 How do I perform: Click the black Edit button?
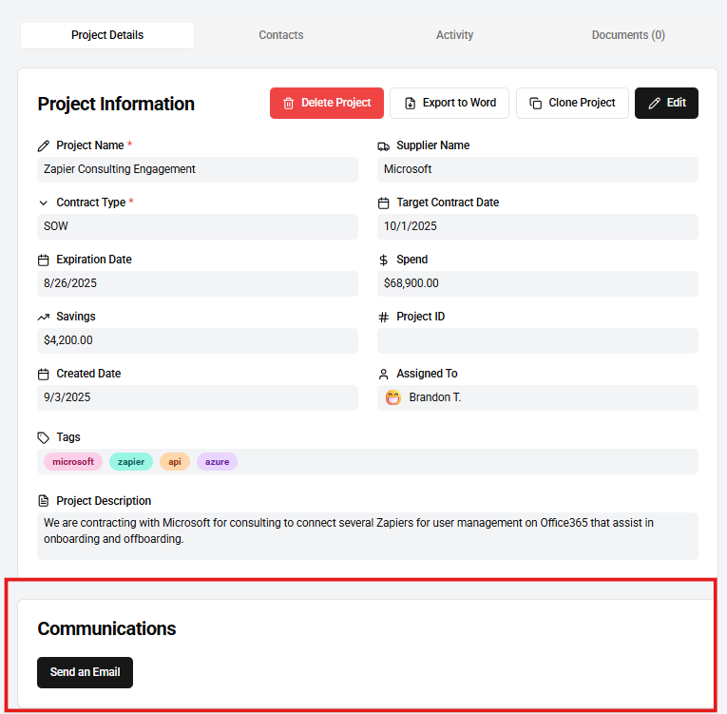coord(666,103)
